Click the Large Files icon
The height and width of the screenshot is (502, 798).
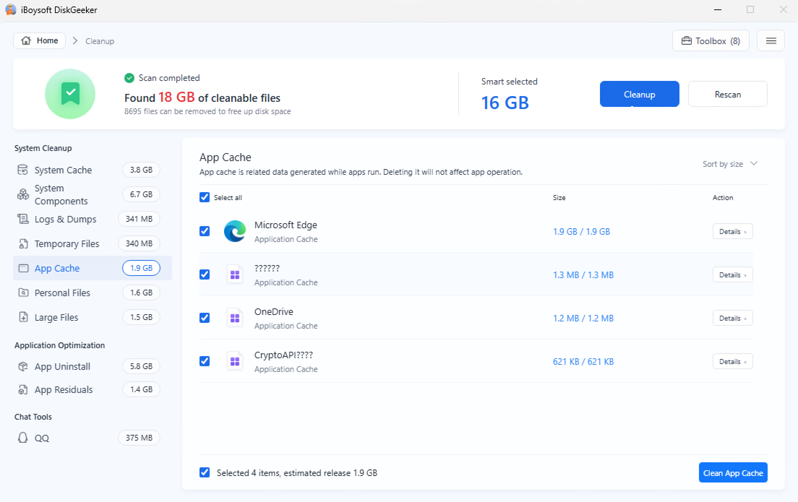(23, 317)
